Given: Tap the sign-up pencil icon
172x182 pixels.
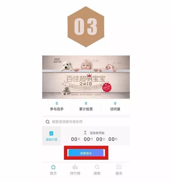Looking at the screenshot, I should pos(119,167).
